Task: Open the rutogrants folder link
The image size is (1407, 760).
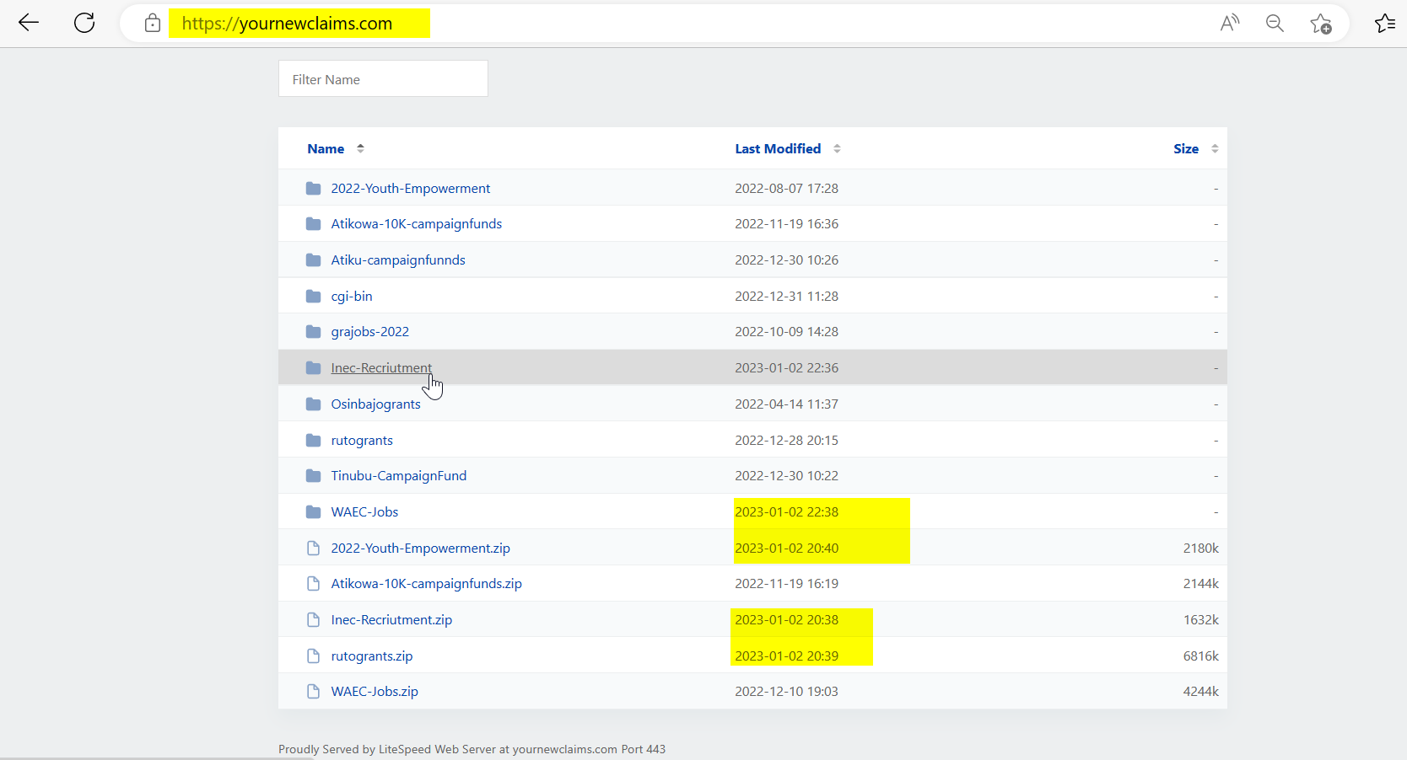Action: click(362, 440)
